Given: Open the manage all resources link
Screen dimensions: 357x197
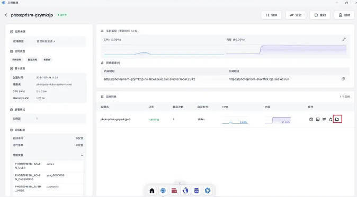Looking at the screenshot, I should 46,41.
